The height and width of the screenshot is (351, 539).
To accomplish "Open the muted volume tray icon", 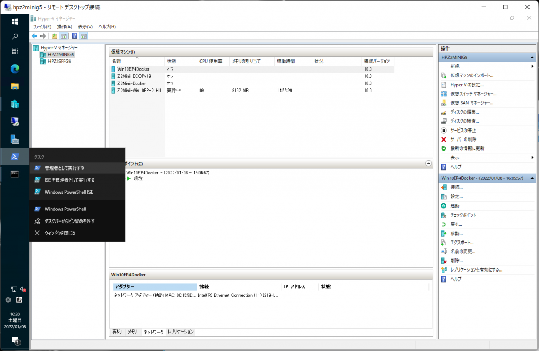I will coord(23,289).
